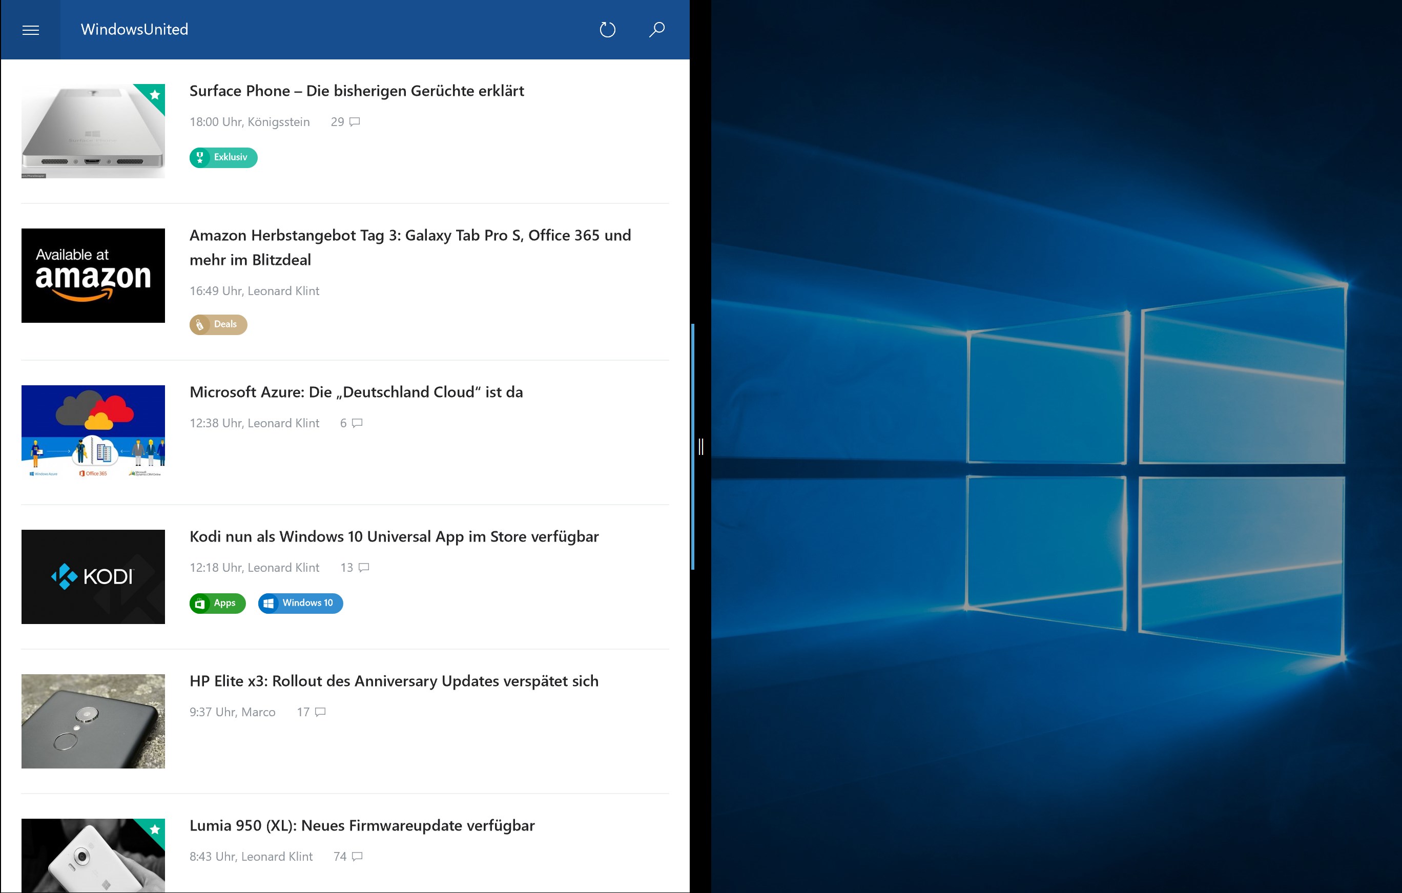The width and height of the screenshot is (1402, 893).
Task: Click comment icon on Lumia 950 article
Action: pos(357,856)
